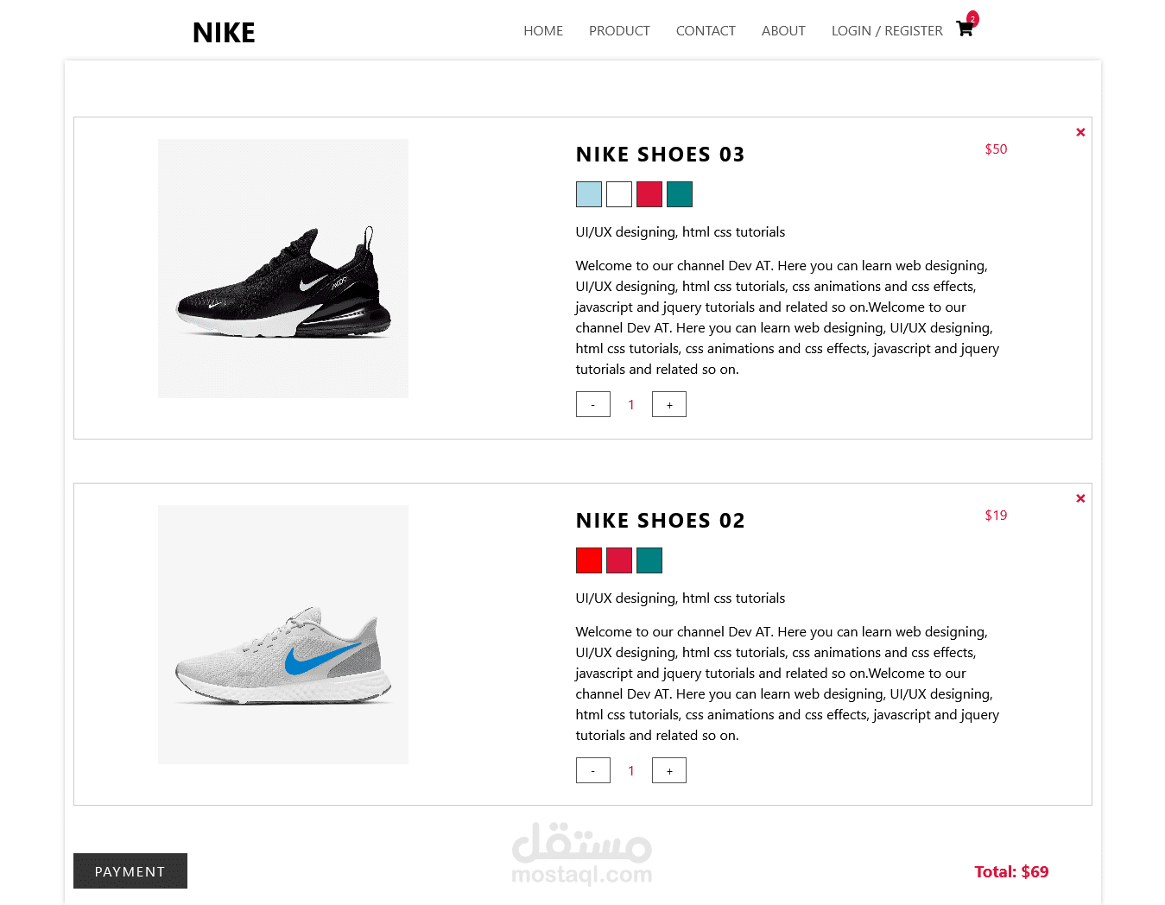Select light blue color for Shoes 03
Screen dimensions: 1165x905
tap(589, 194)
